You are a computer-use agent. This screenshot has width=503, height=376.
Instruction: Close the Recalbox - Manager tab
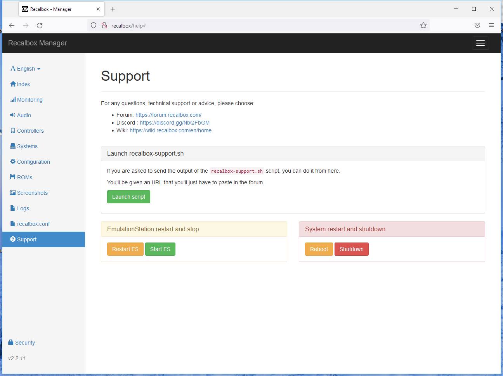[98, 9]
